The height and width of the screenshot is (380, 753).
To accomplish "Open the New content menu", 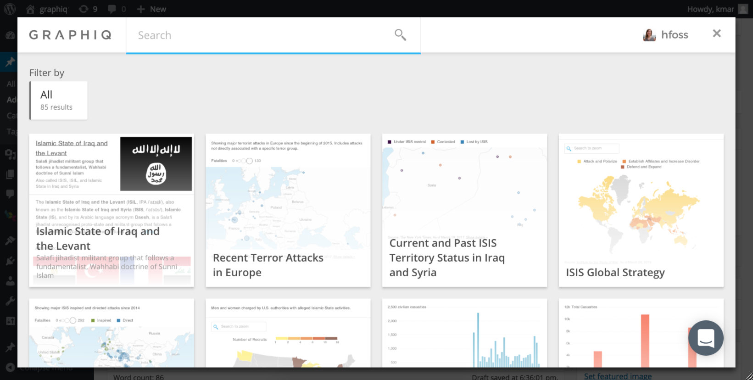I will 151,9.
